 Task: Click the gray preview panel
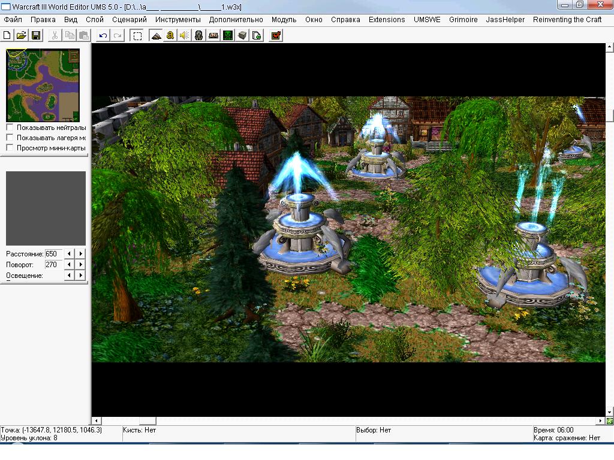pos(46,208)
